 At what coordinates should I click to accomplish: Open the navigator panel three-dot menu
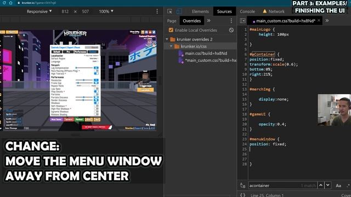[231, 21]
